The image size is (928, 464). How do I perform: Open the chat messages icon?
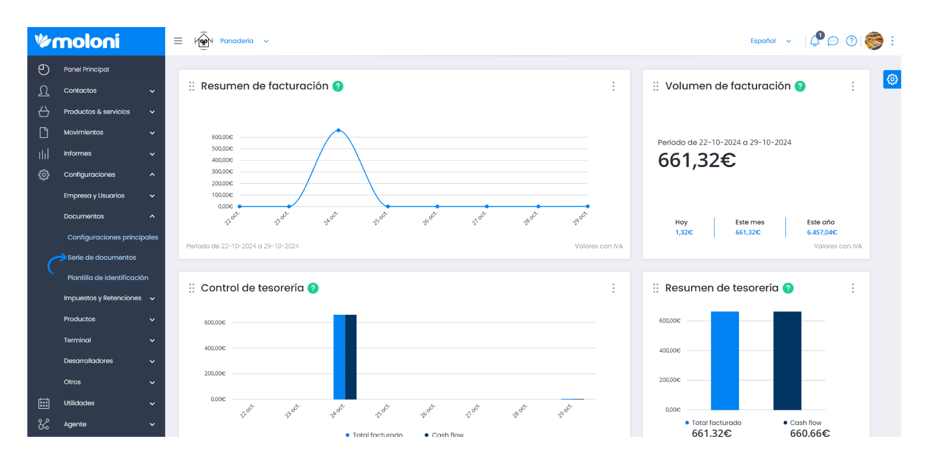pos(833,41)
